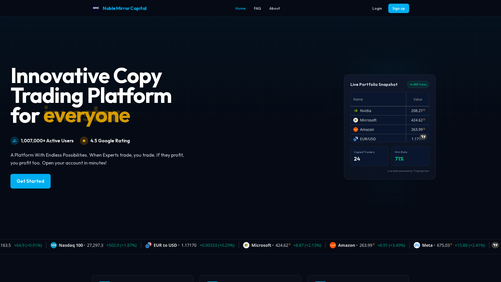The height and width of the screenshot is (282, 501).
Task: Click the Microsoft logo in portfolio table
Action: click(x=356, y=120)
